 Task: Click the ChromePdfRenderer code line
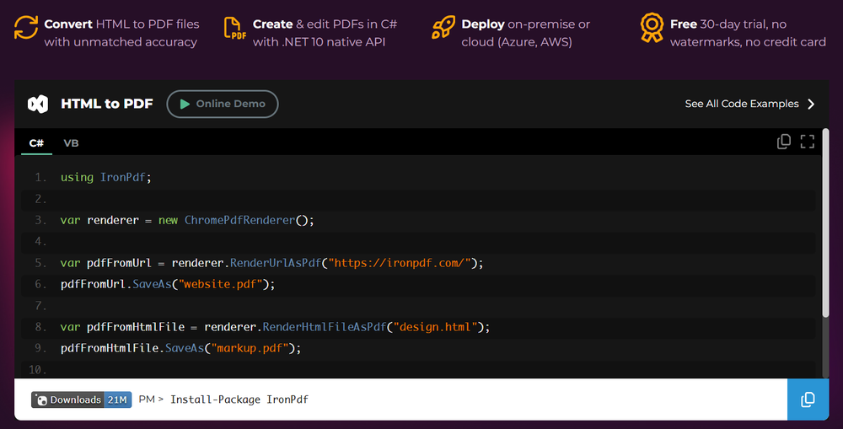pos(187,220)
